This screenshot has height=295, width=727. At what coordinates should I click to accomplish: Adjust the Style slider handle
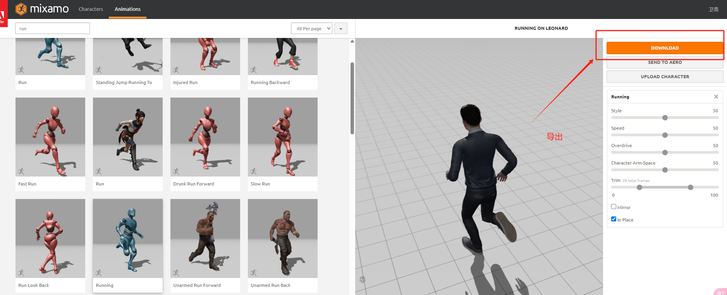tap(665, 118)
